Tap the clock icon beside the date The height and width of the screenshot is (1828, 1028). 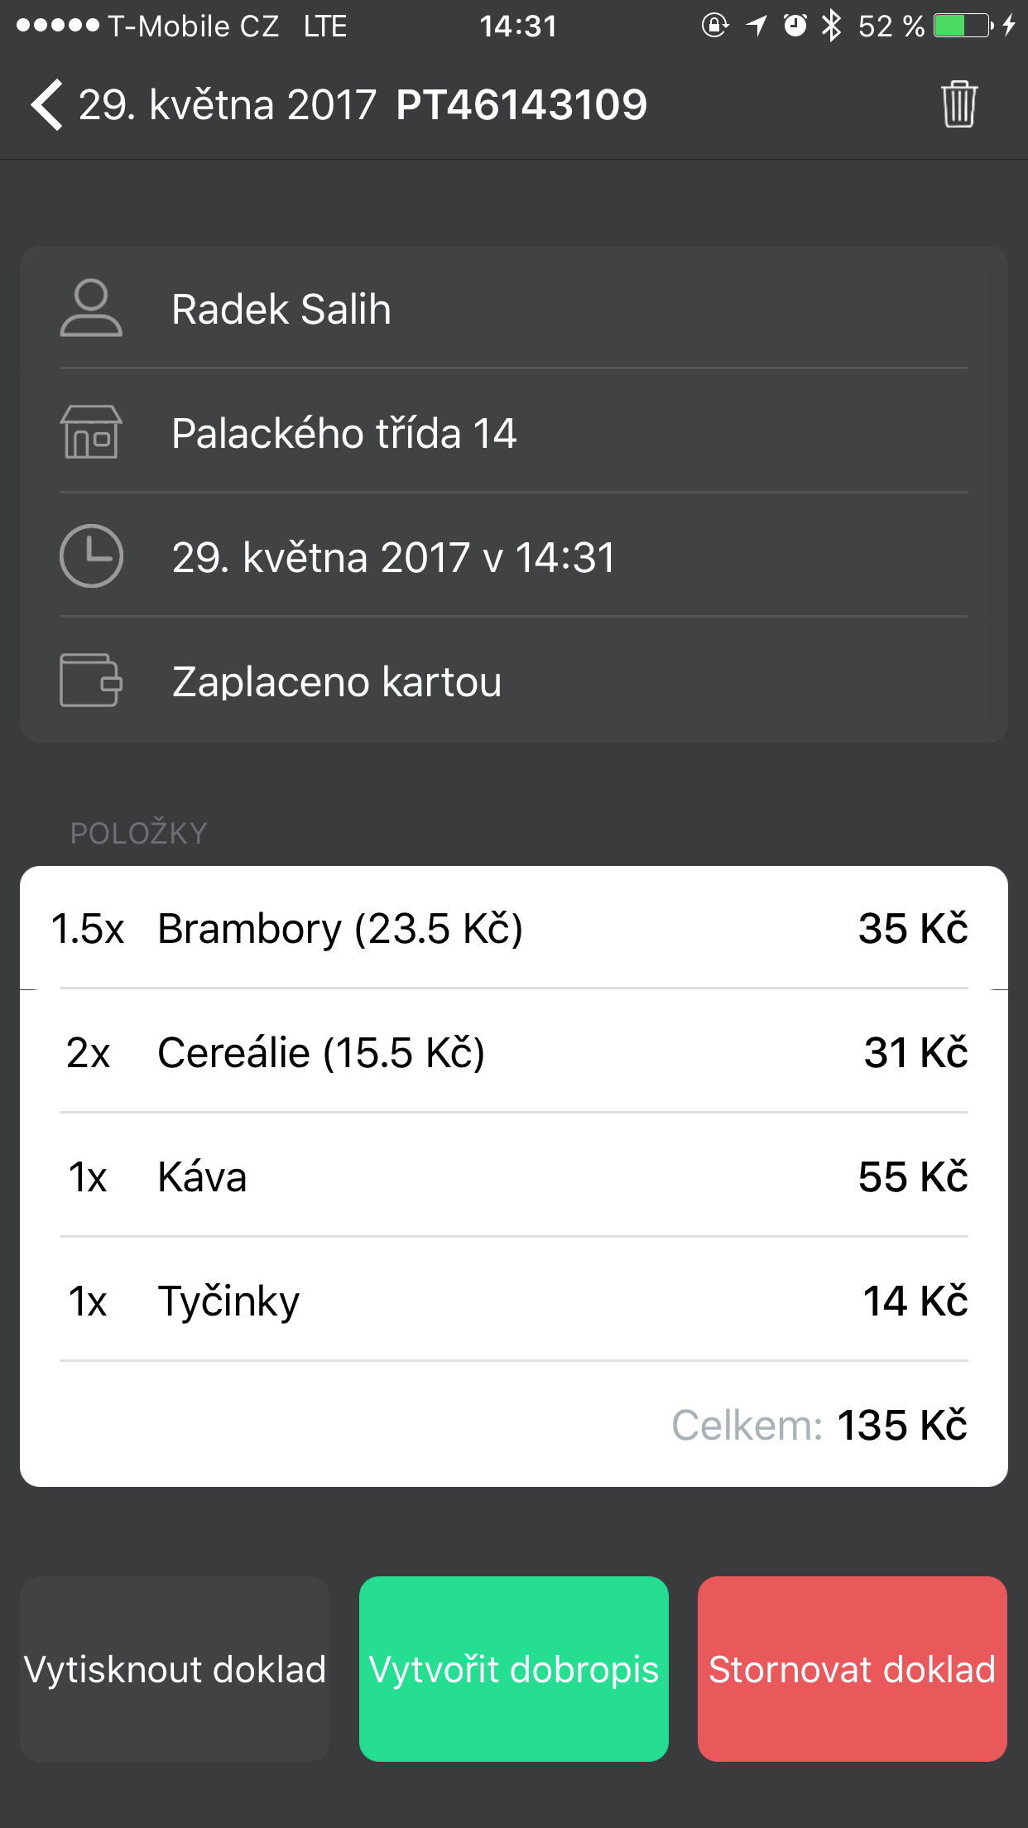coord(91,556)
